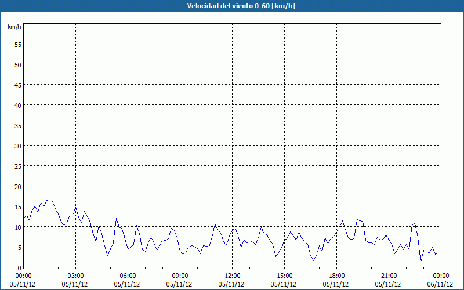Click the 12:00 time label
Image resolution: width=464 pixels, height=290 pixels.
coord(233,276)
